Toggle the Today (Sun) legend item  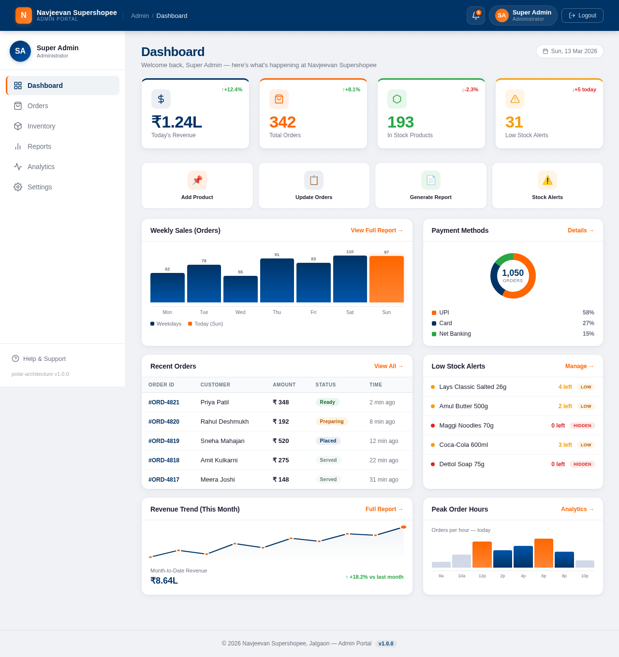point(205,324)
